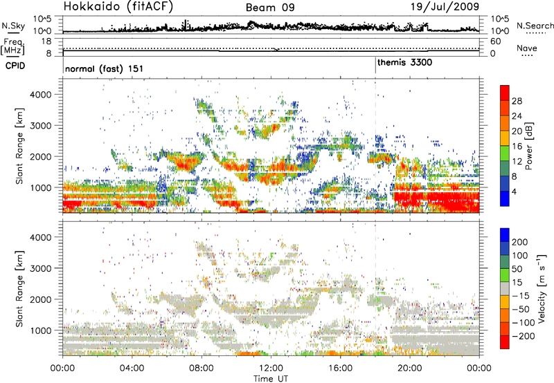Click the 'Slant Range [km]' label of the velocity panel

19,289
